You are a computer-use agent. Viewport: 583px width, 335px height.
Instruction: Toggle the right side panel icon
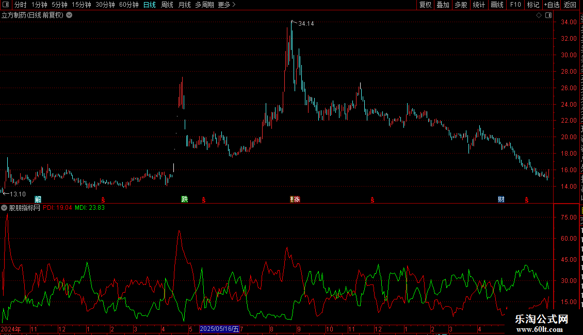pyautogui.click(x=548, y=15)
